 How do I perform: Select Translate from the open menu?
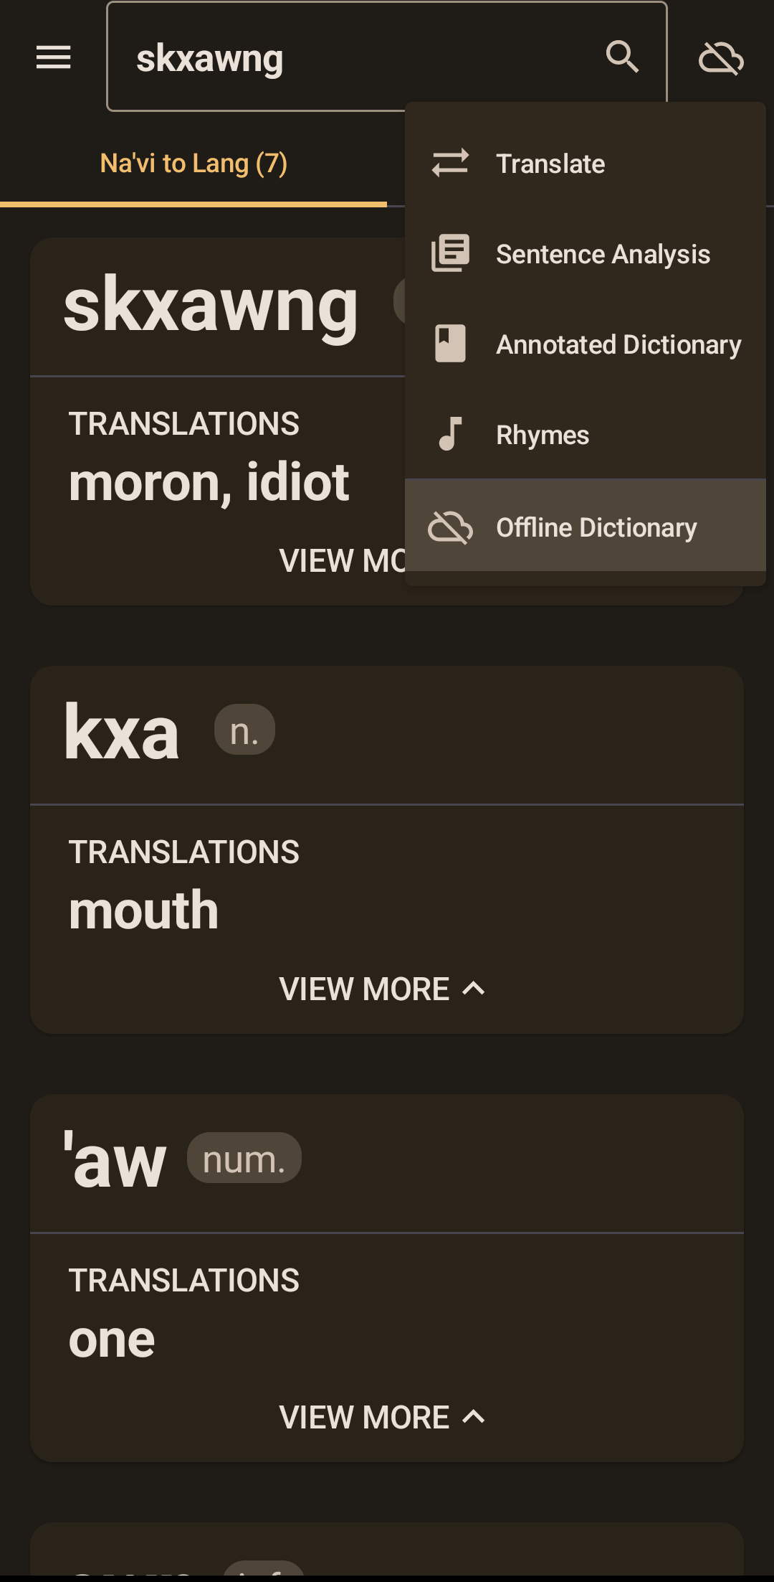point(550,163)
